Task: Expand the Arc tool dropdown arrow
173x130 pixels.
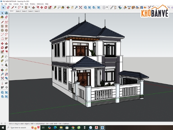Action: pyautogui.click(x=22, y=7)
